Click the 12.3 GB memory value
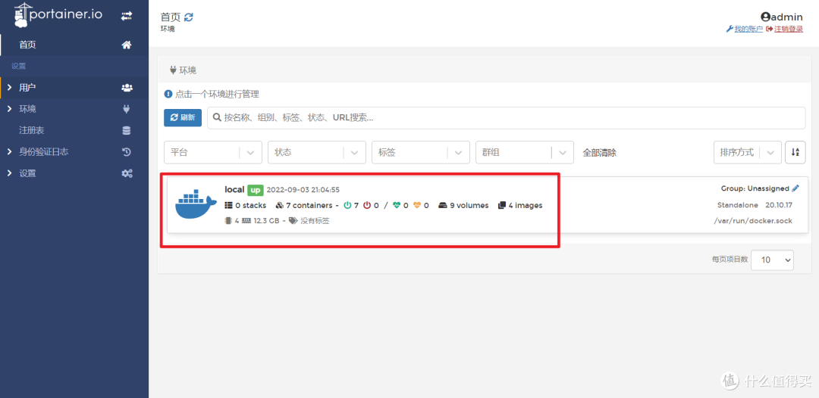Image resolution: width=819 pixels, height=398 pixels. 266,220
